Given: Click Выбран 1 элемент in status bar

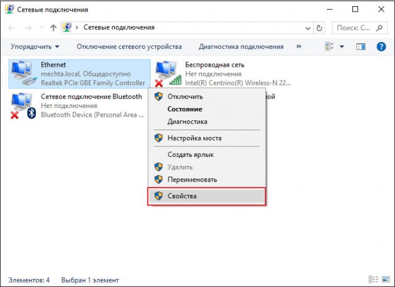Looking at the screenshot, I should tap(90, 280).
